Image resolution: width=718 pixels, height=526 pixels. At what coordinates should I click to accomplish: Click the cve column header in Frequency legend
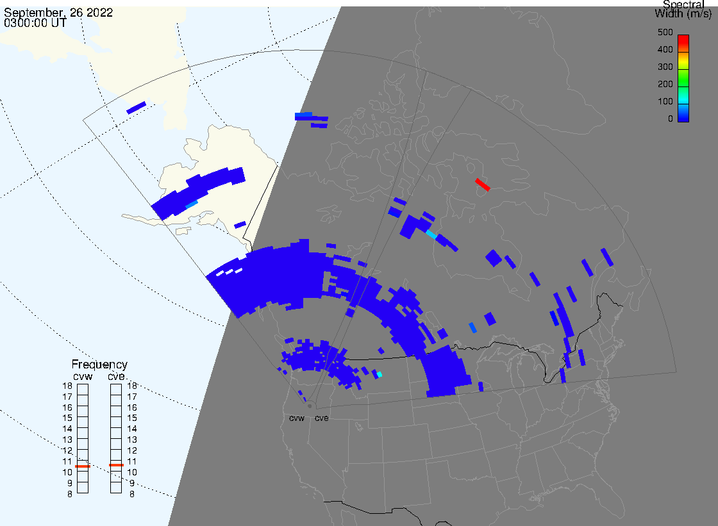(116, 376)
